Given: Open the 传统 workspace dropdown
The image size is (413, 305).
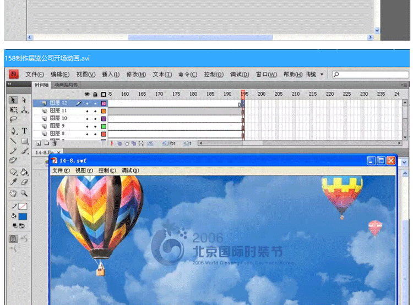Looking at the screenshot, I should (x=315, y=74).
